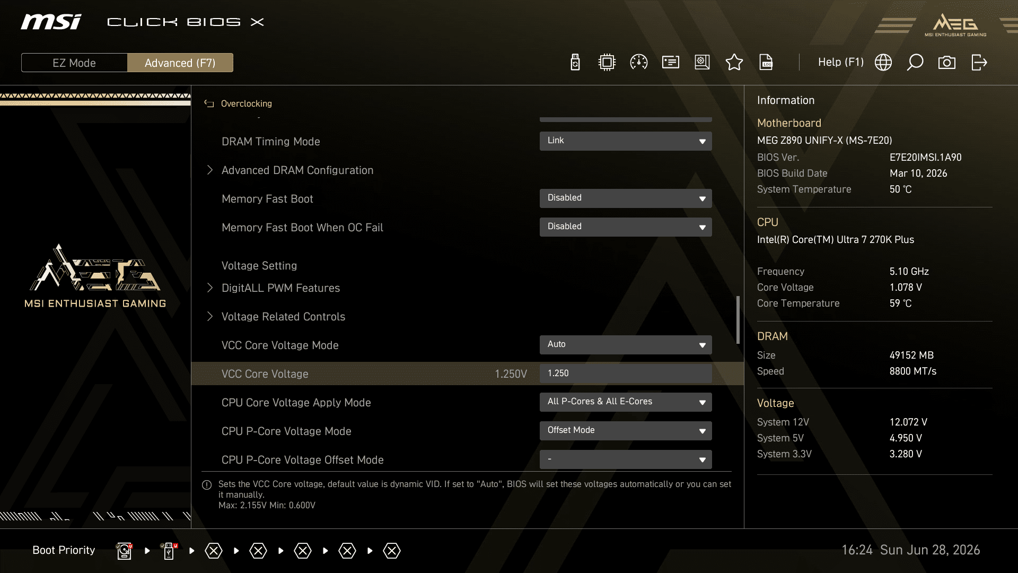Click the VCC Core Voltage input field
Image resolution: width=1018 pixels, height=573 pixels.
pos(626,374)
